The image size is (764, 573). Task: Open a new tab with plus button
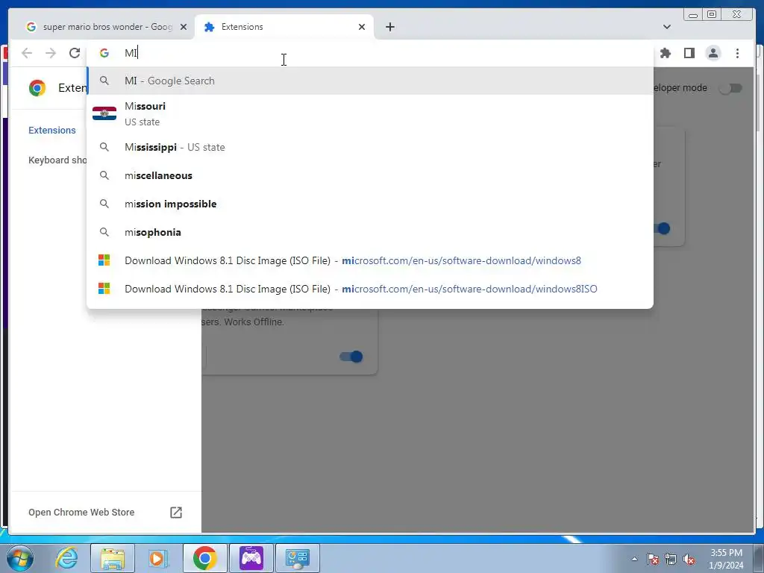389,27
